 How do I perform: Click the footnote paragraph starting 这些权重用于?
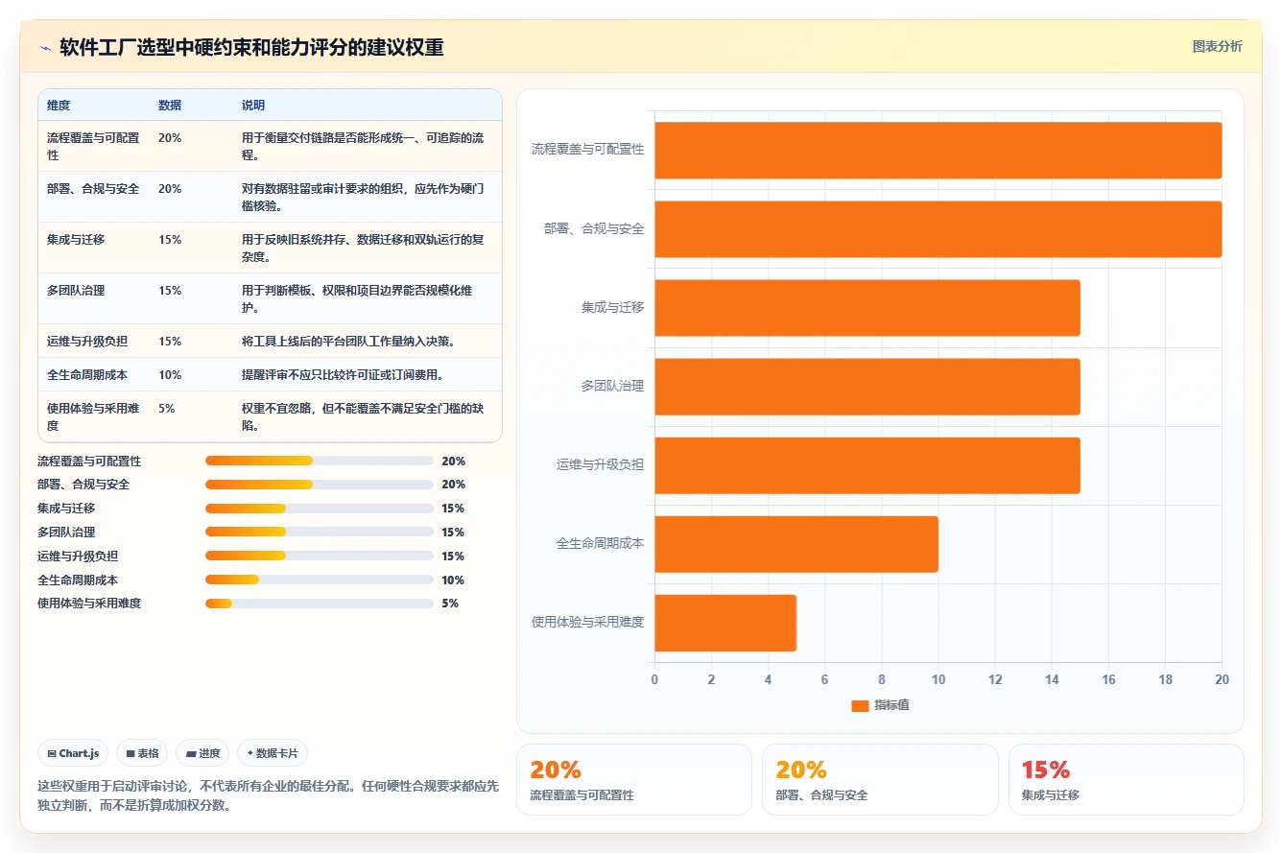click(269, 795)
